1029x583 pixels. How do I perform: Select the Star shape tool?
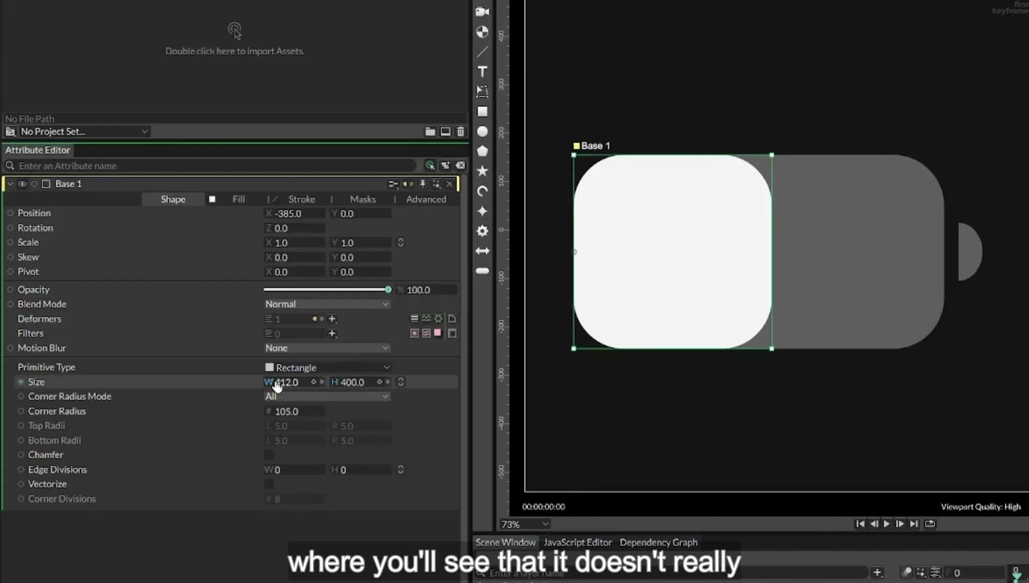(482, 171)
